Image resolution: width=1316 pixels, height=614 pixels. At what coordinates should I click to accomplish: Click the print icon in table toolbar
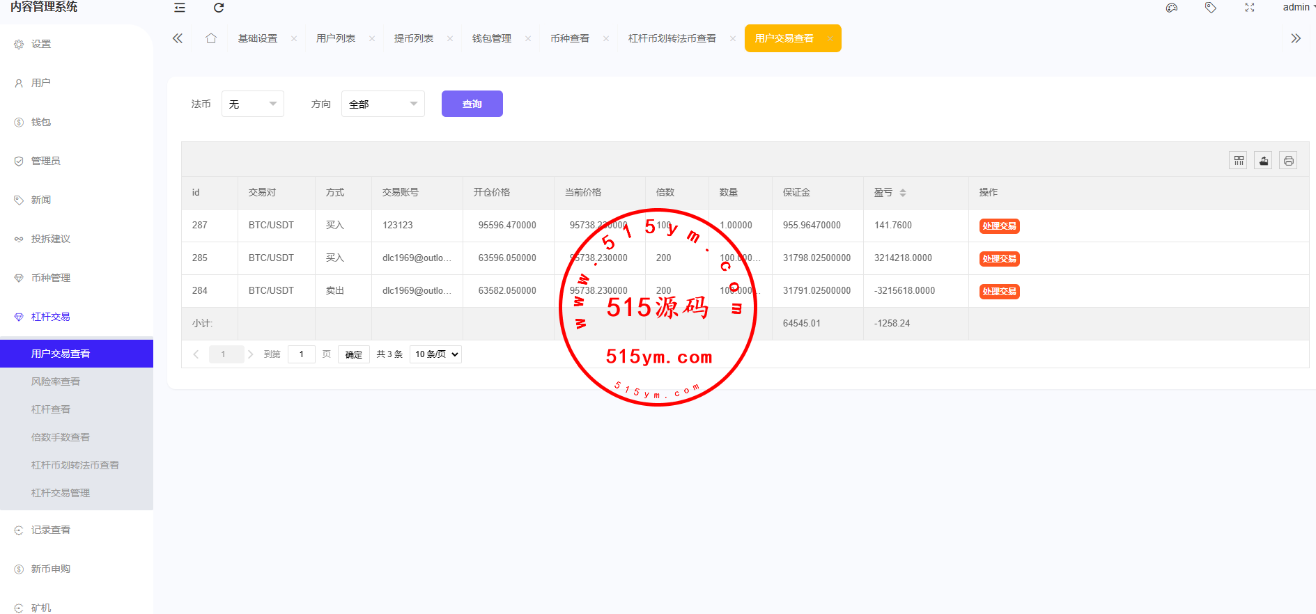tap(1289, 161)
